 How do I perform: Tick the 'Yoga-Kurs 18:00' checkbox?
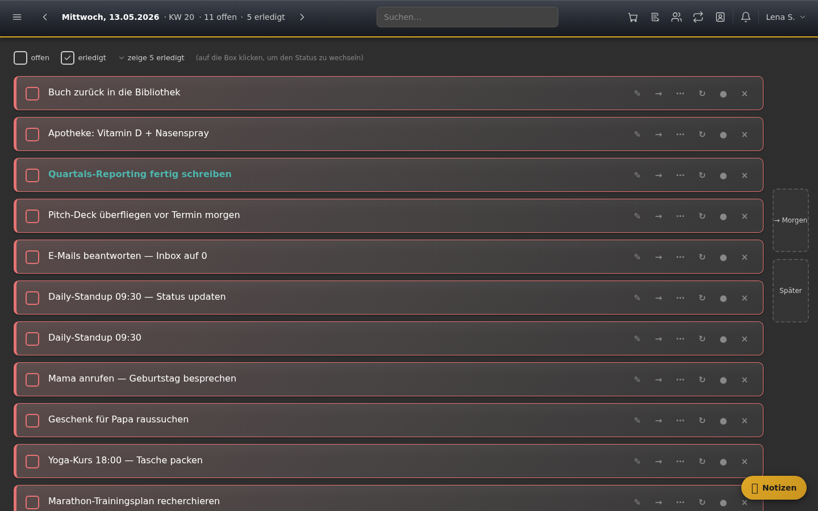click(32, 462)
